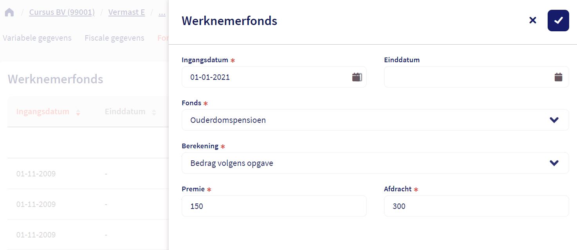Image resolution: width=577 pixels, height=250 pixels.
Task: Click the Premie input field
Action: click(x=274, y=206)
